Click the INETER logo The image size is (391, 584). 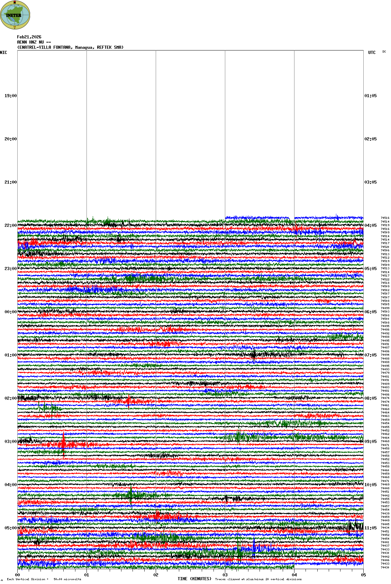pyautogui.click(x=15, y=15)
